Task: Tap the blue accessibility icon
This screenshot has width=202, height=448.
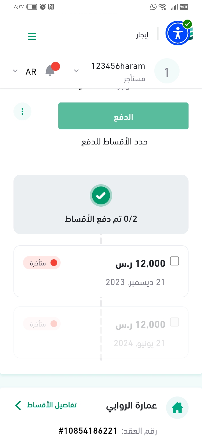Action: 178,33
